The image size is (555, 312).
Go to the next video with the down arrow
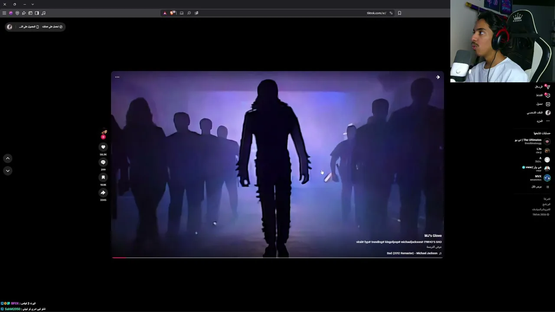pyautogui.click(x=8, y=171)
